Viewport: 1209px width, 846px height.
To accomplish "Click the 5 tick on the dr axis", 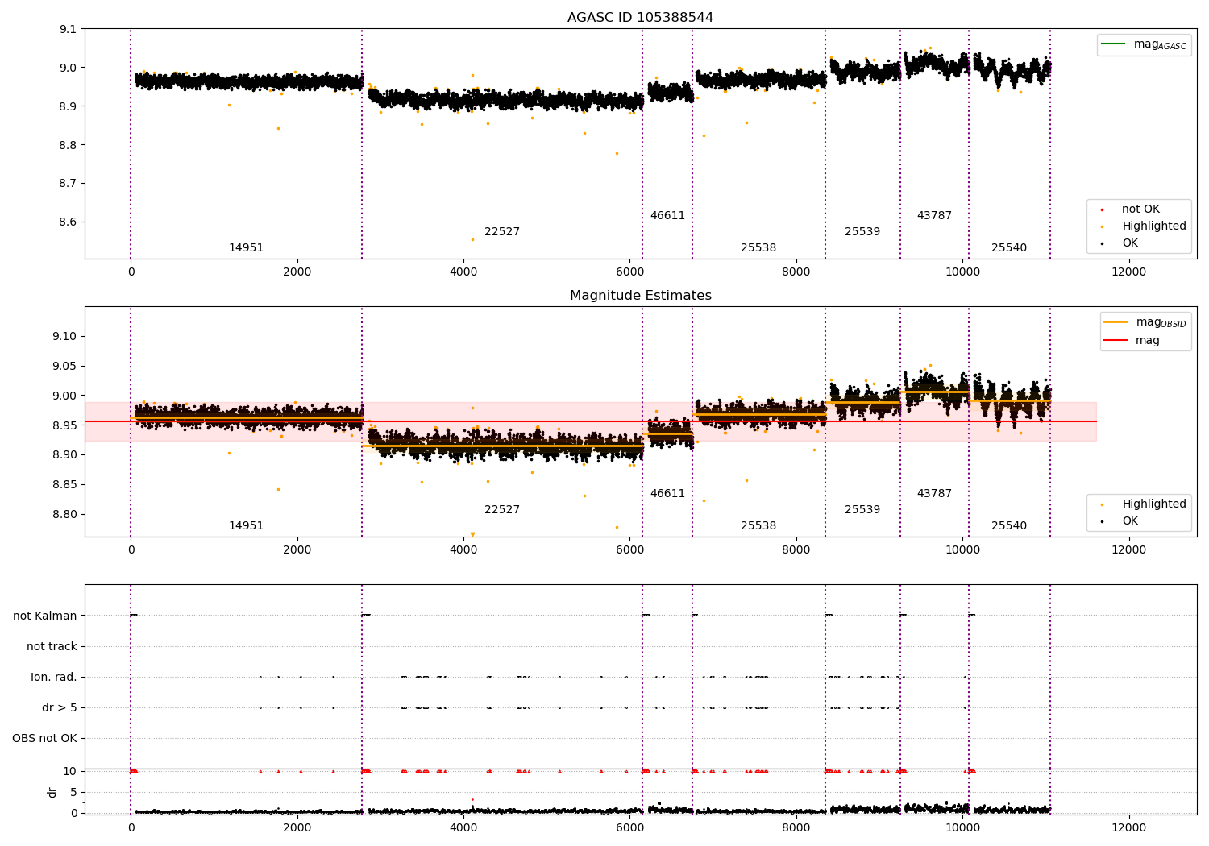I will click(74, 793).
